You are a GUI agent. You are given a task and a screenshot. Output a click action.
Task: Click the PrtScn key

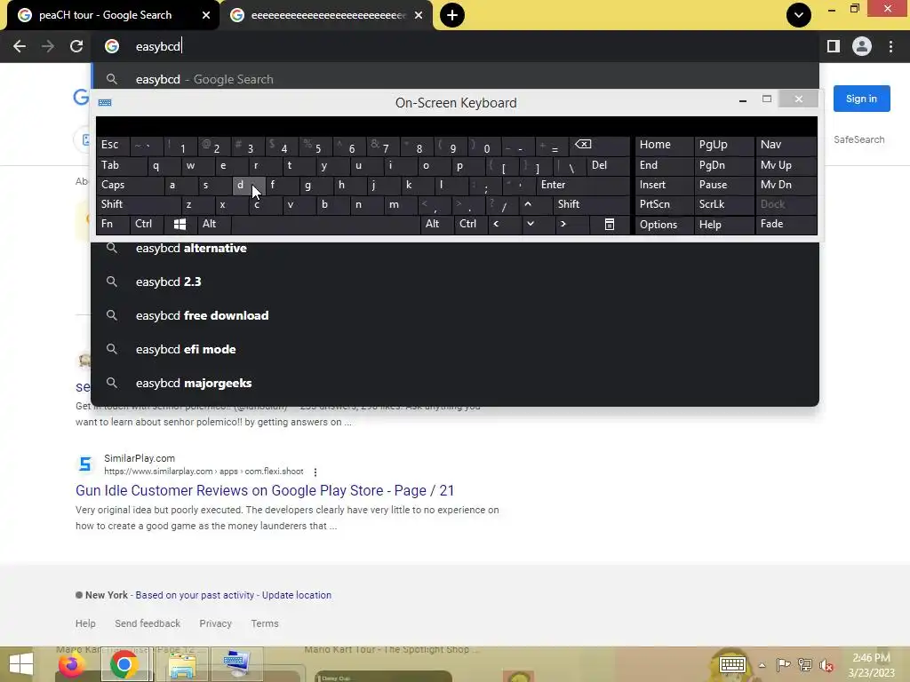point(665,204)
